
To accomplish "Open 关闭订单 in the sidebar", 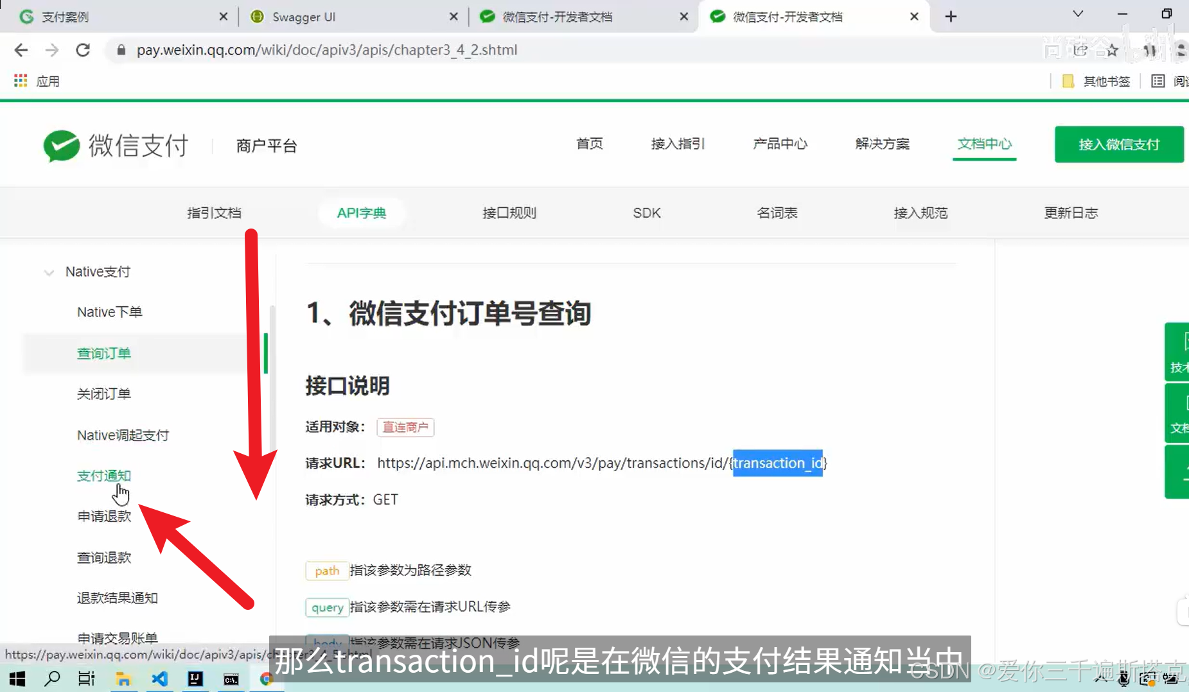I will click(x=104, y=394).
